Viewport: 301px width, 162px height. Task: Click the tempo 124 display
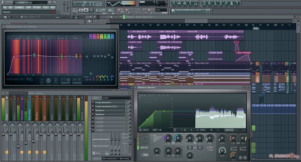[x=101, y=10]
